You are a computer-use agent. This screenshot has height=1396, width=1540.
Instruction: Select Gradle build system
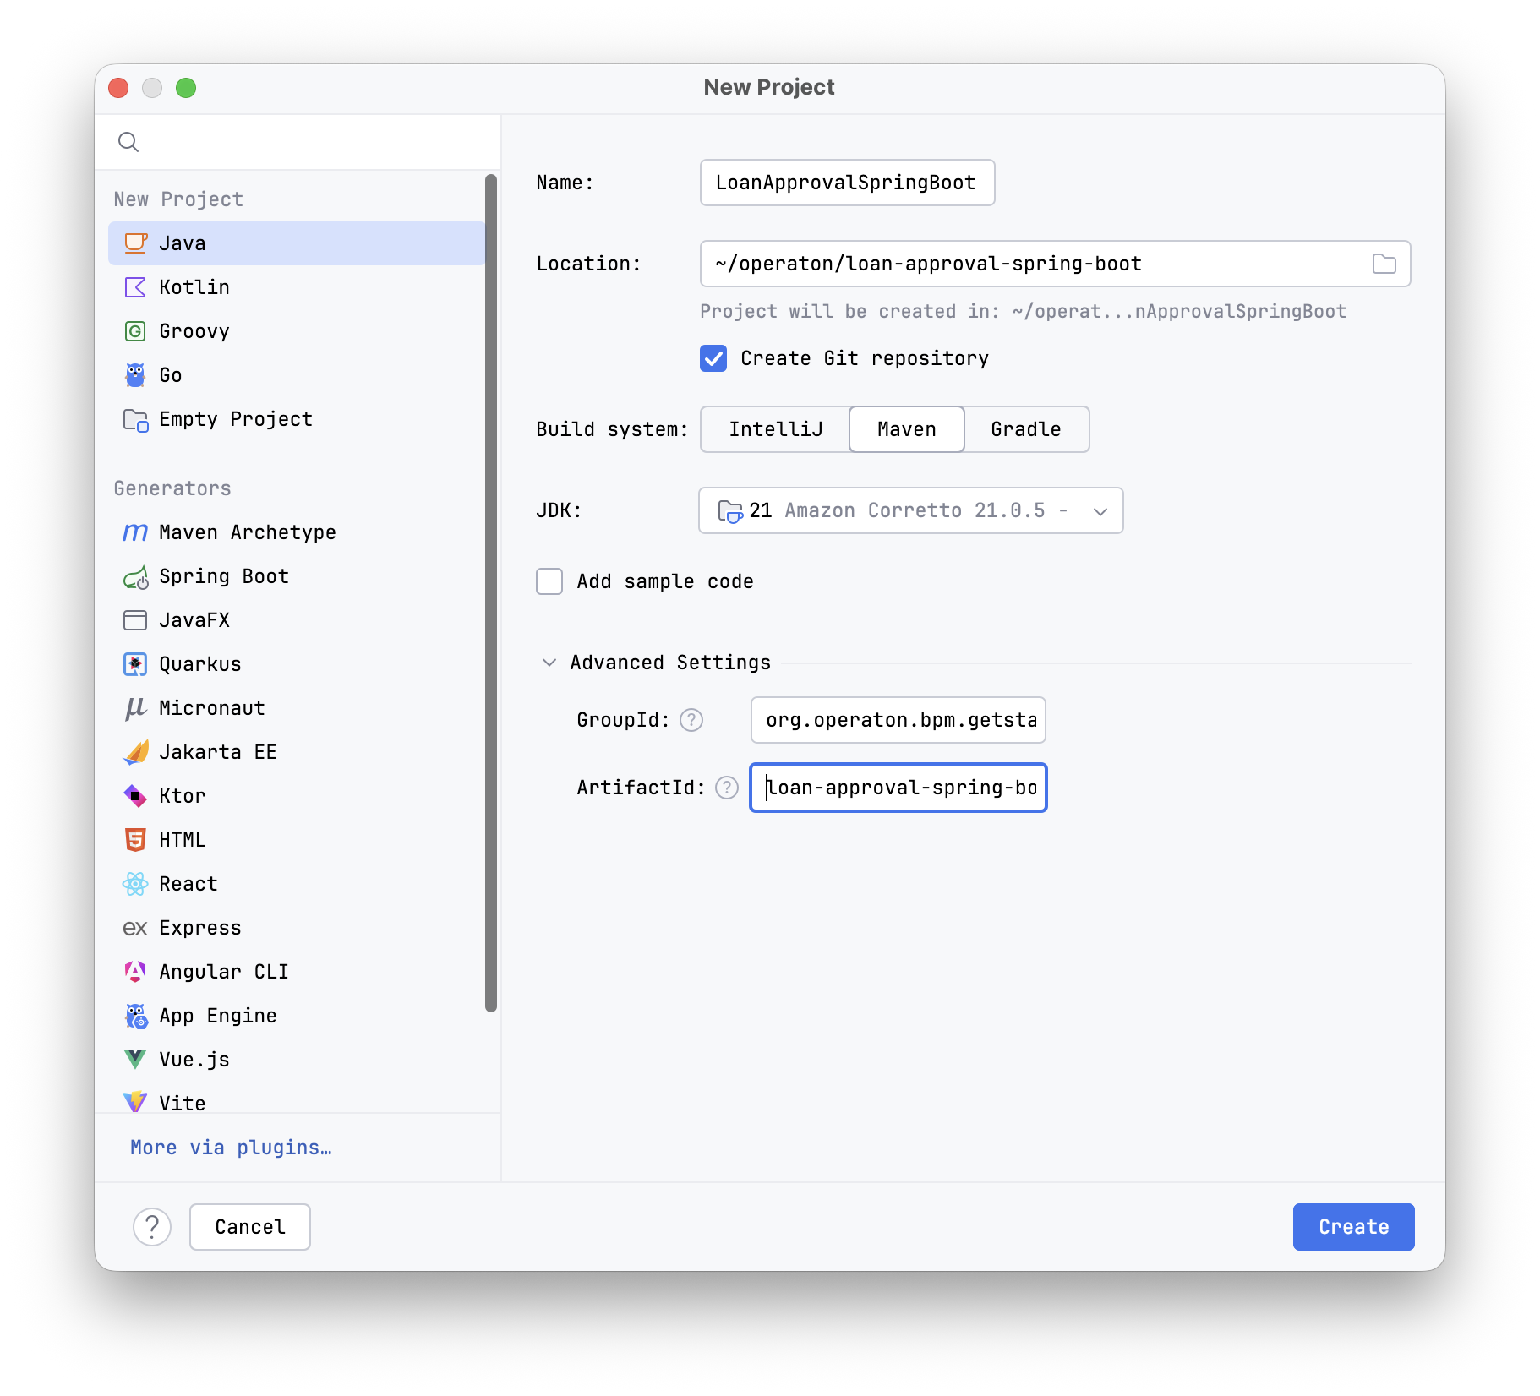coord(1026,429)
